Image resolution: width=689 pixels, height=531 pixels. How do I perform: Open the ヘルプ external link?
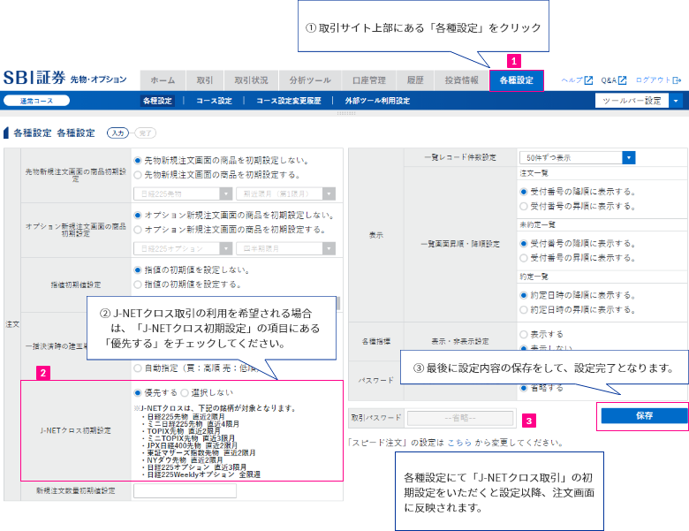pyautogui.click(x=577, y=80)
